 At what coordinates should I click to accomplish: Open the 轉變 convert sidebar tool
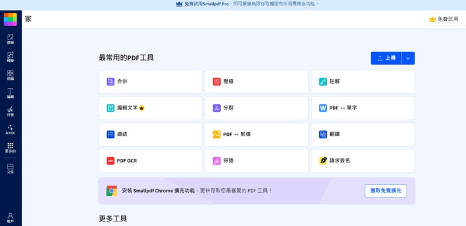(10, 57)
